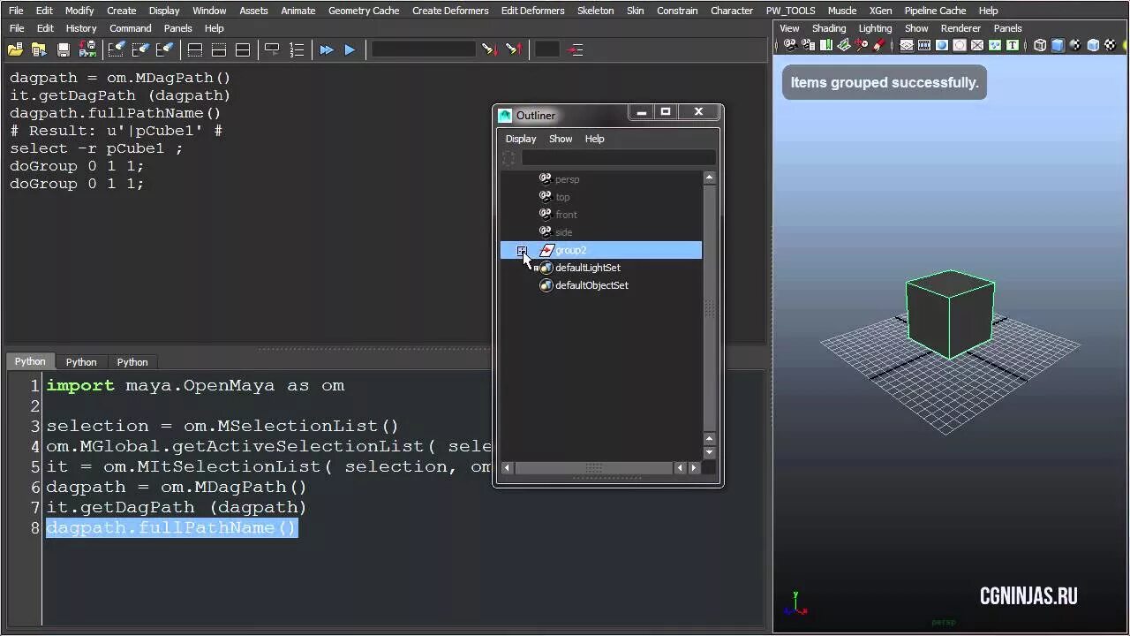
Task: Click the Outliner scroll down arrow
Action: 709,453
